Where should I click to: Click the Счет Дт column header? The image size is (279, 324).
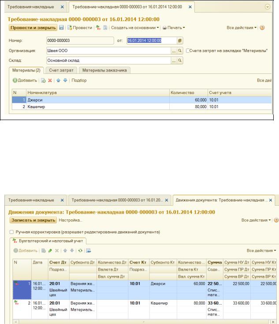[59, 263]
